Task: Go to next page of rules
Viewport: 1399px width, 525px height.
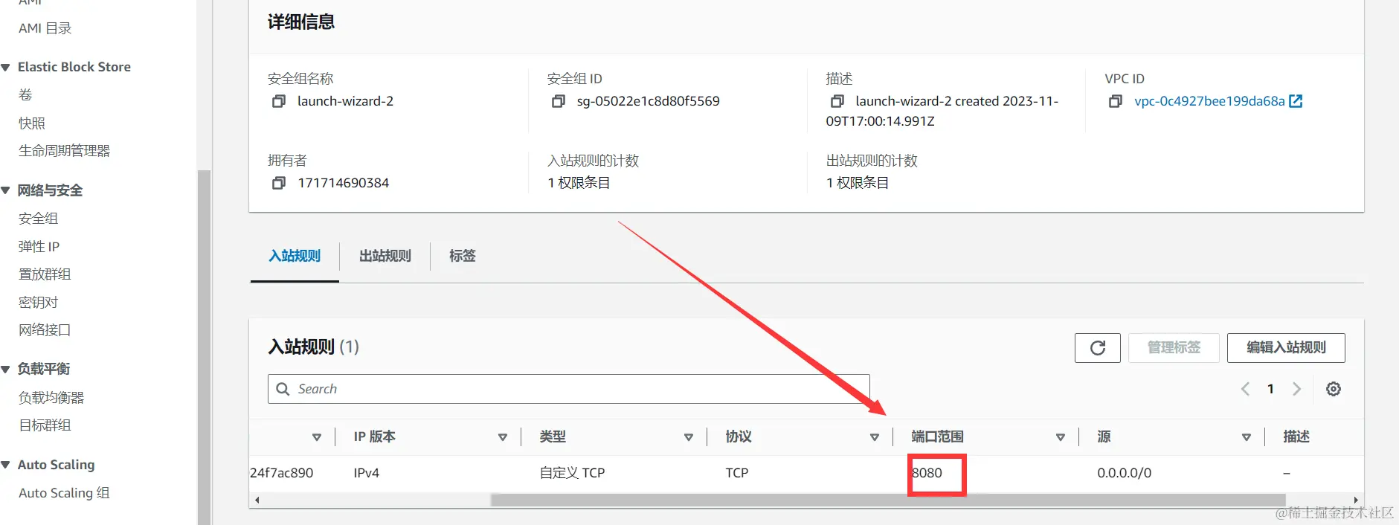Action: [x=1296, y=389]
